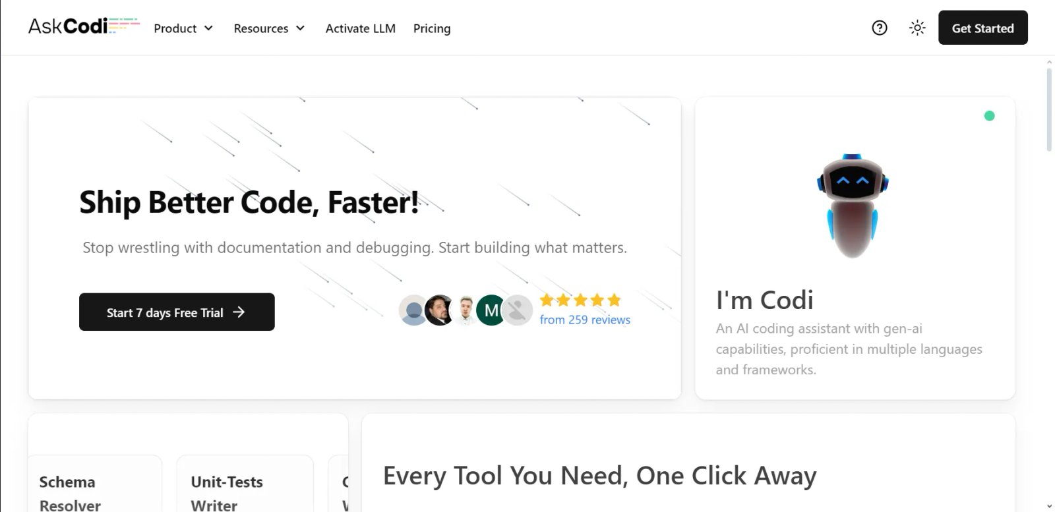Click the Product menu chevron arrow
The width and height of the screenshot is (1055, 512).
(208, 29)
